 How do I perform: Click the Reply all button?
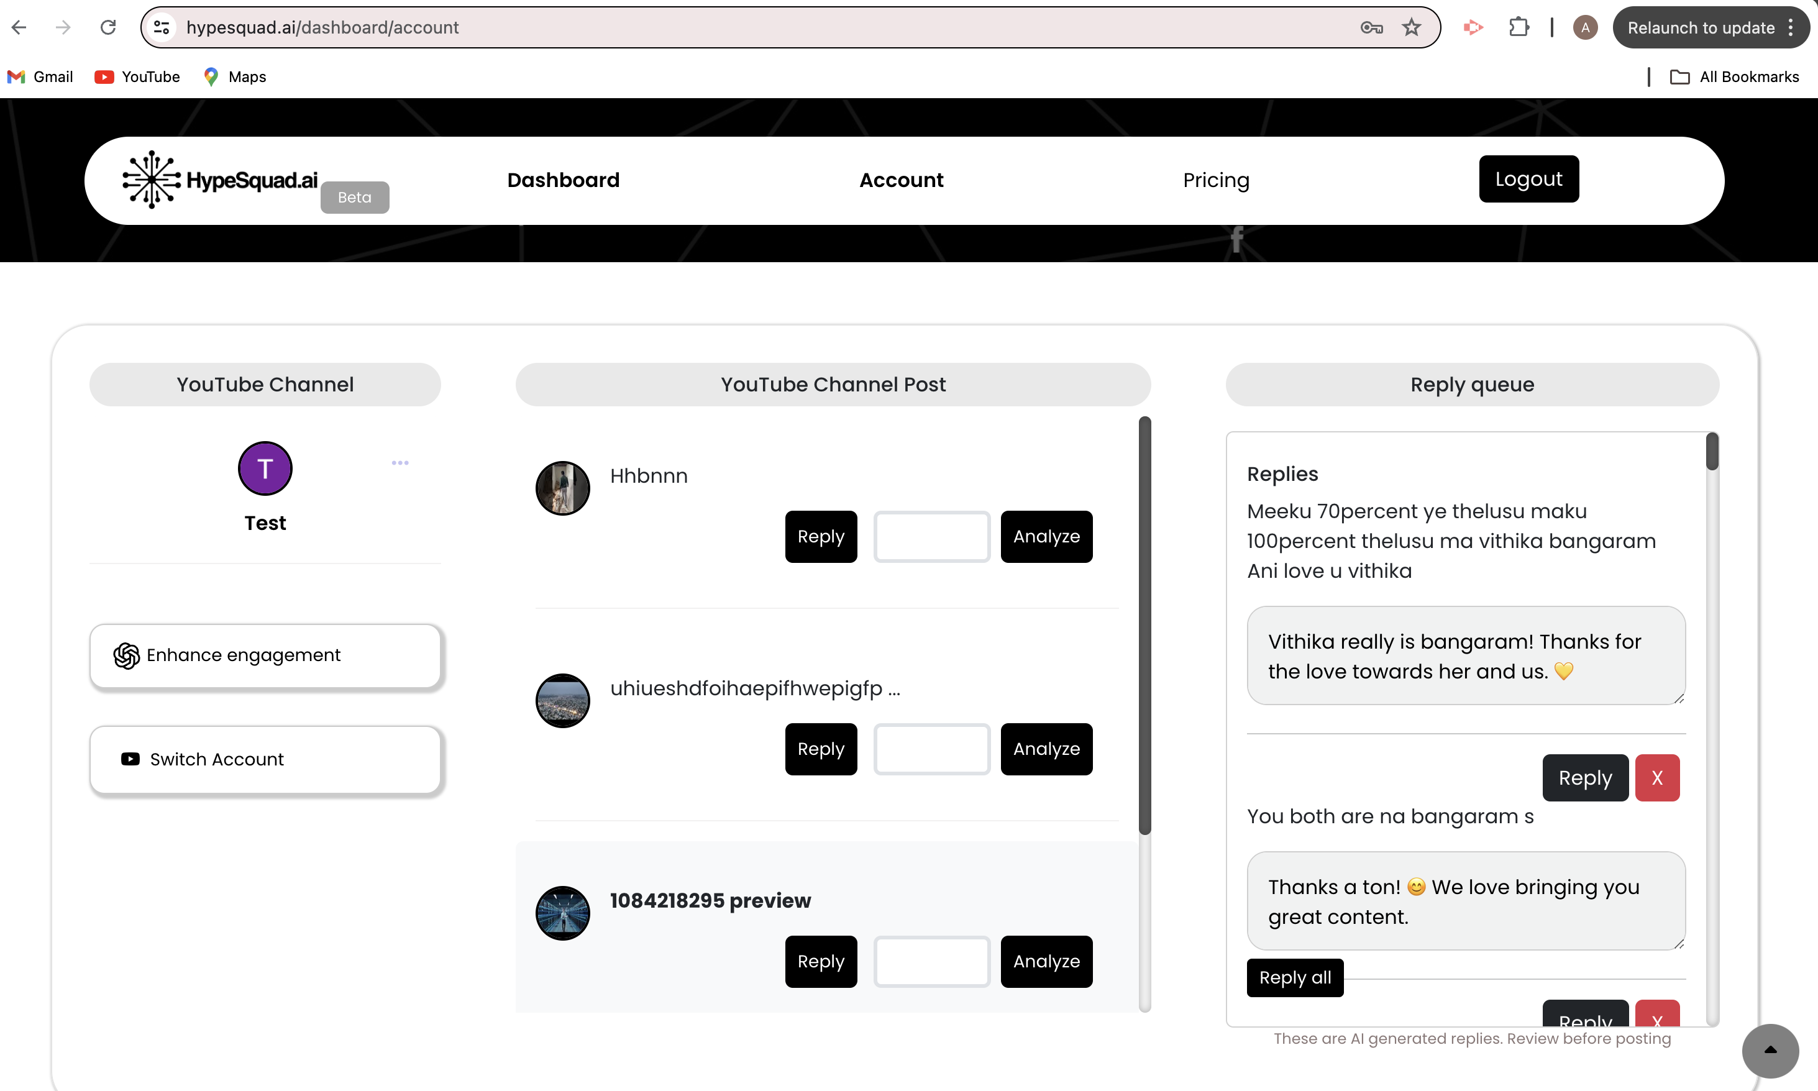(1294, 978)
